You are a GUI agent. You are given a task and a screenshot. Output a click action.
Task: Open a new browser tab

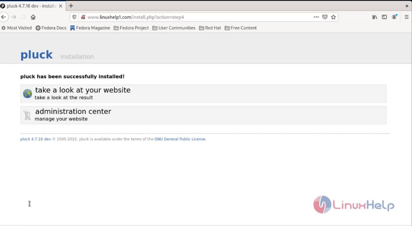pos(71,6)
